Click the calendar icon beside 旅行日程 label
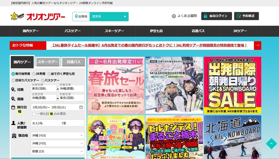Screen dimensions: 279x159 (13, 108)
